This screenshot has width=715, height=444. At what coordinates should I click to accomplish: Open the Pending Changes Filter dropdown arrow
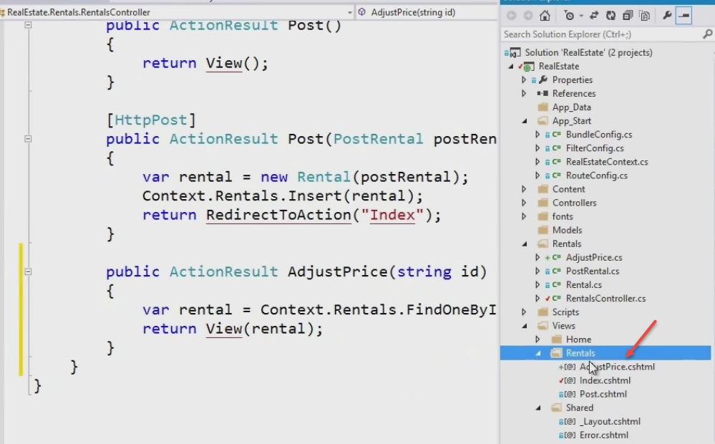pos(581,16)
